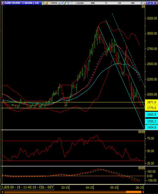Click the 75.00 RSI axis value
The image size is (158, 194).
pos(150,138)
